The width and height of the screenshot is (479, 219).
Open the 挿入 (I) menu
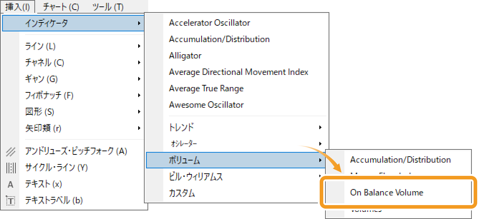[x=18, y=7]
